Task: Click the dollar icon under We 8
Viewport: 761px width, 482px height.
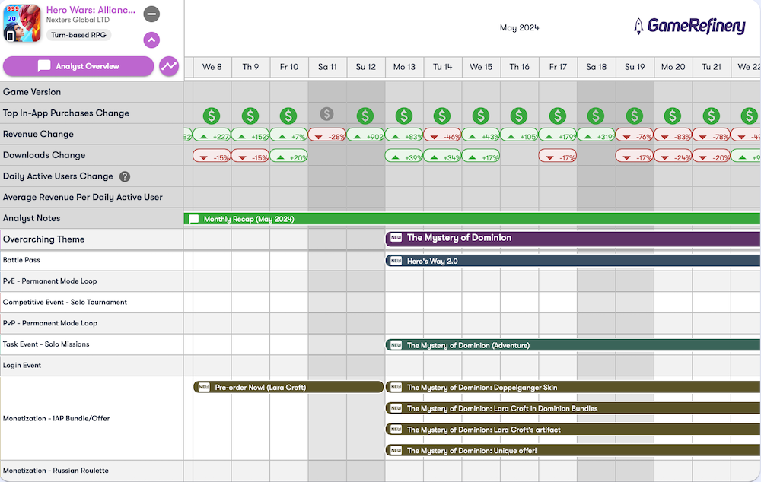Action: click(x=212, y=116)
